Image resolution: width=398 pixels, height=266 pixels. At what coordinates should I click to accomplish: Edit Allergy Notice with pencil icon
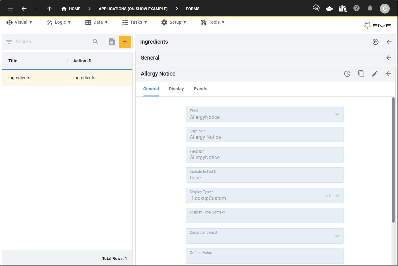375,74
